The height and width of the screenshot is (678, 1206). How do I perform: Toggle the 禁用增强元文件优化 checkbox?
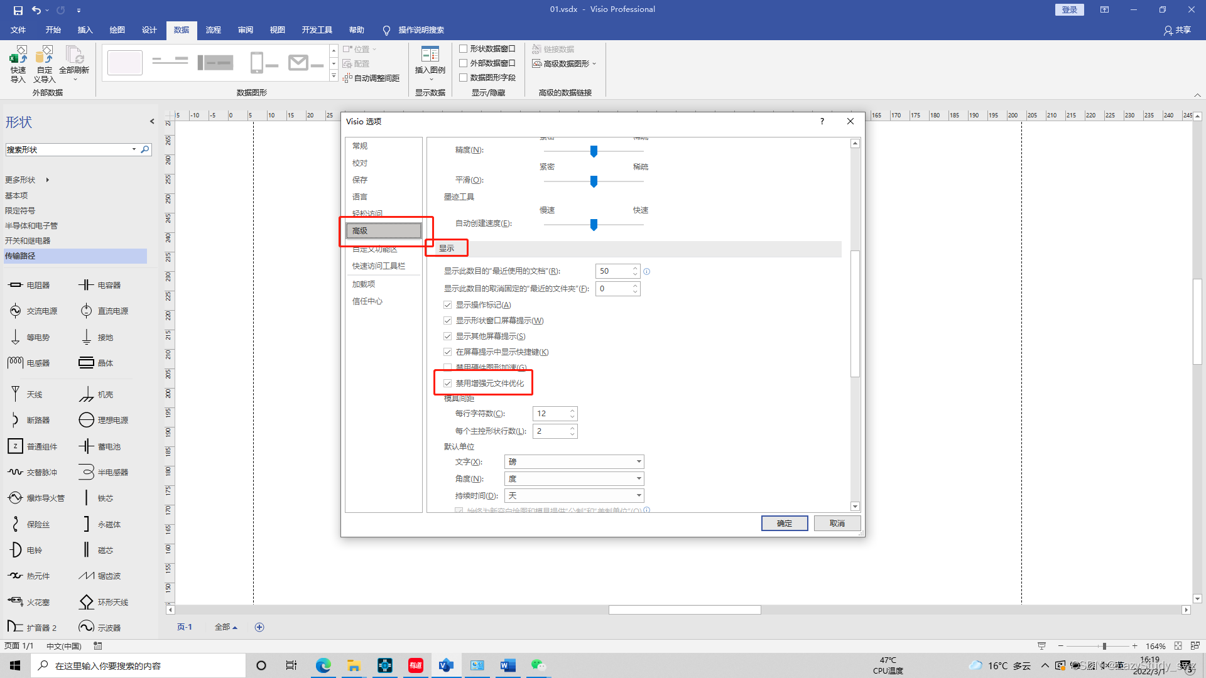tap(448, 383)
